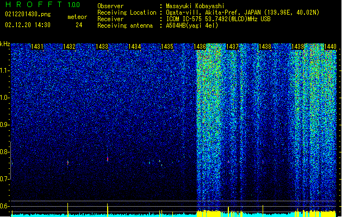The width and height of the screenshot is (342, 217).
Task: Click the yellow intensity spike below 1433
Action: (x=108, y=210)
